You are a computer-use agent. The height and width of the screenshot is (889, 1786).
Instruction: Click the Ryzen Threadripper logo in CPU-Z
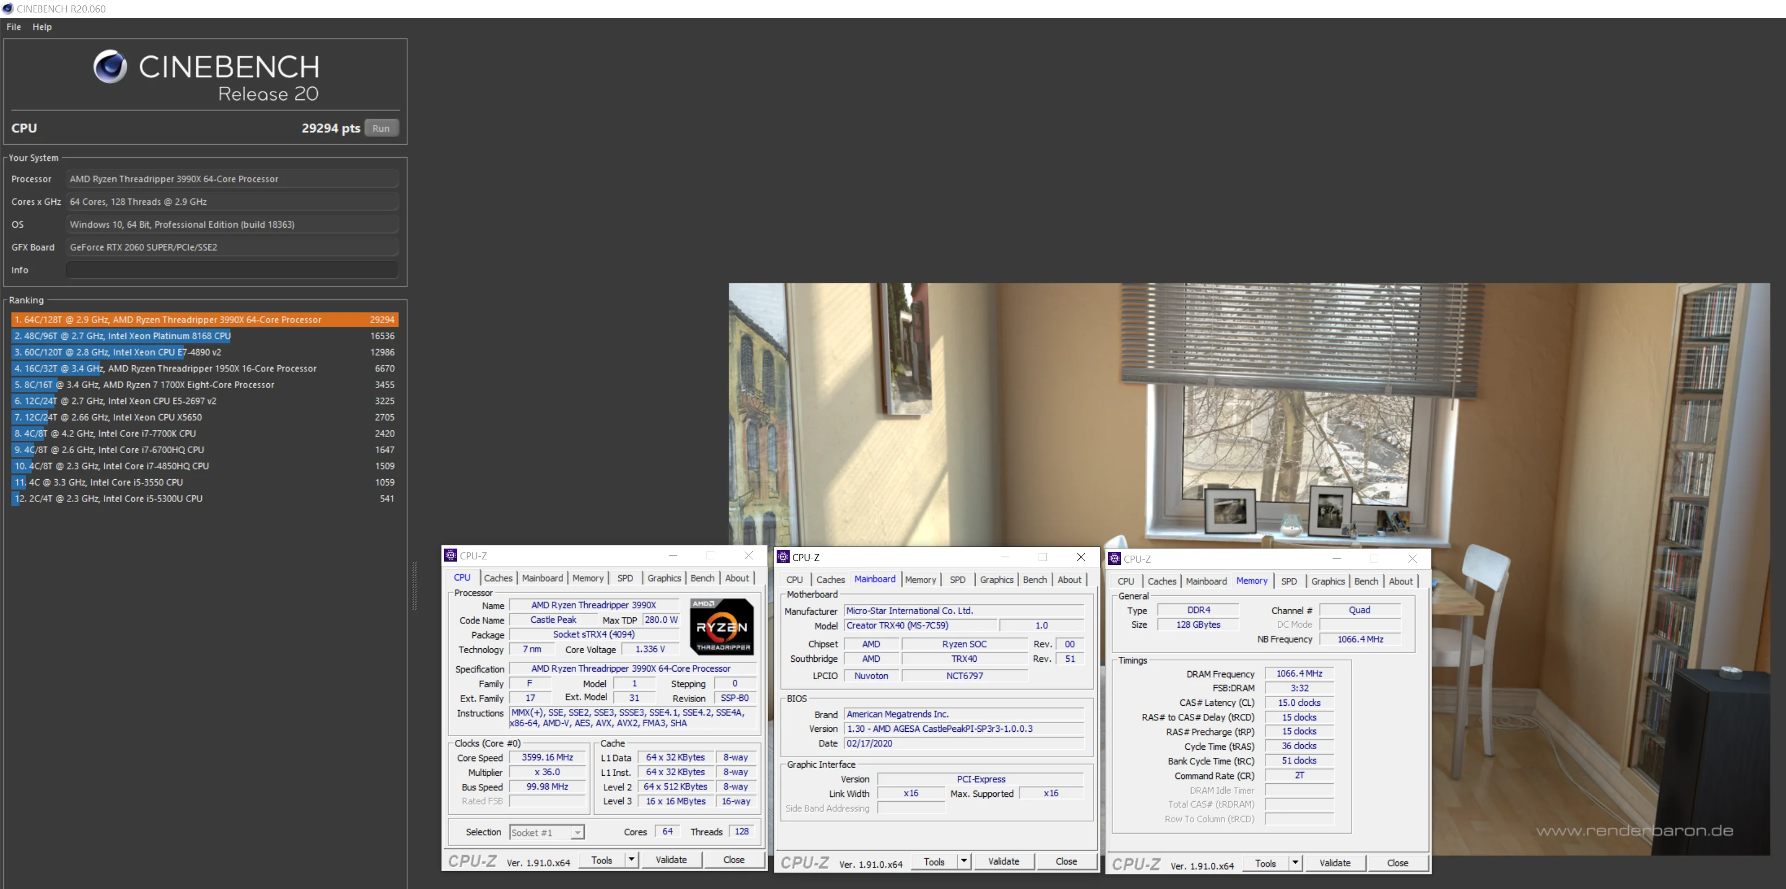(x=721, y=627)
